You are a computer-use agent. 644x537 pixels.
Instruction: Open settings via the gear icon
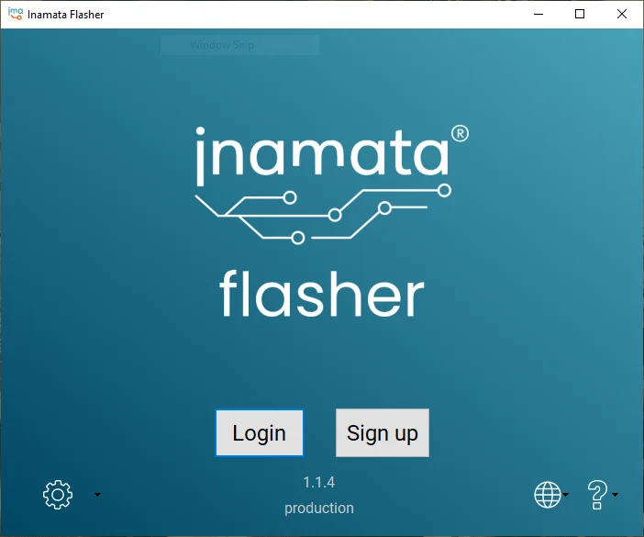[57, 495]
